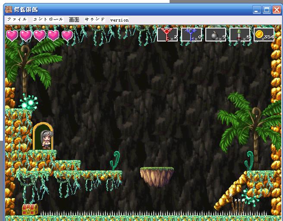Image resolution: width=283 pixels, height=221 pixels.
Task: Click the blue winged key item slot
Action: [192, 35]
